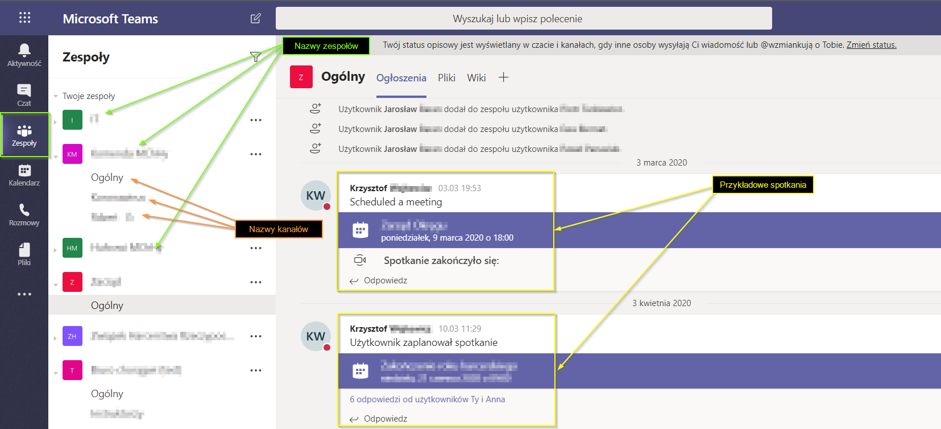Expand 6 odpowiedzi od użytkowników thread
This screenshot has width=941, height=429.
pyautogui.click(x=428, y=399)
